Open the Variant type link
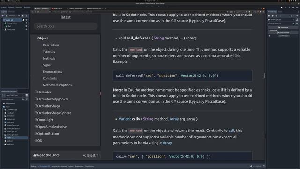 tap(125, 119)
